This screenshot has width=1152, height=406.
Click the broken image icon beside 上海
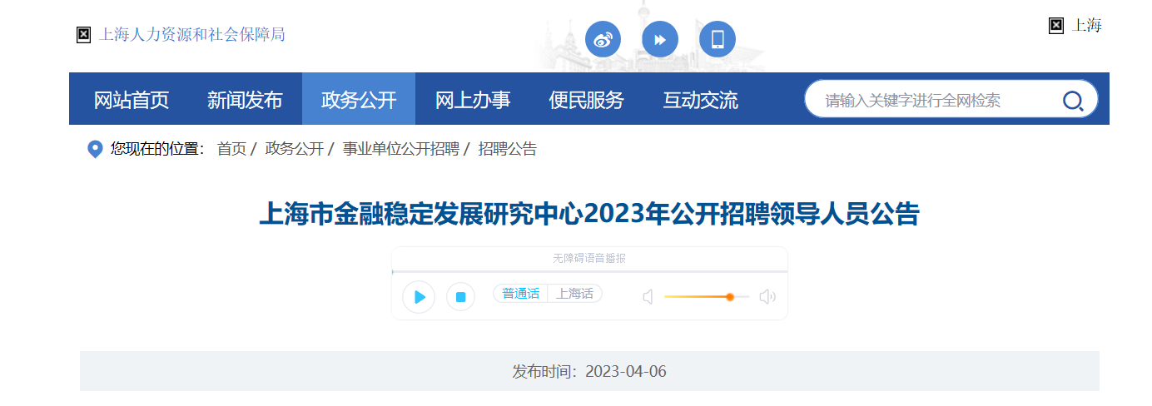click(1056, 26)
